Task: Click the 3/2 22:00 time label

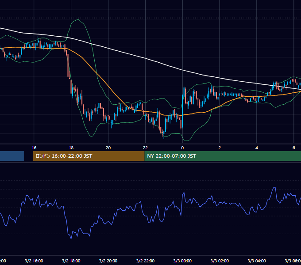Action: tap(145, 261)
